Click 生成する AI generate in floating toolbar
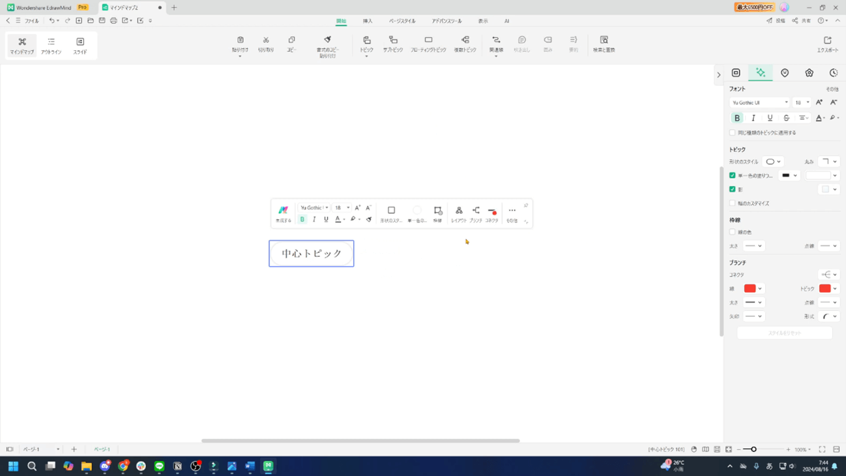846x476 pixels. point(284,214)
